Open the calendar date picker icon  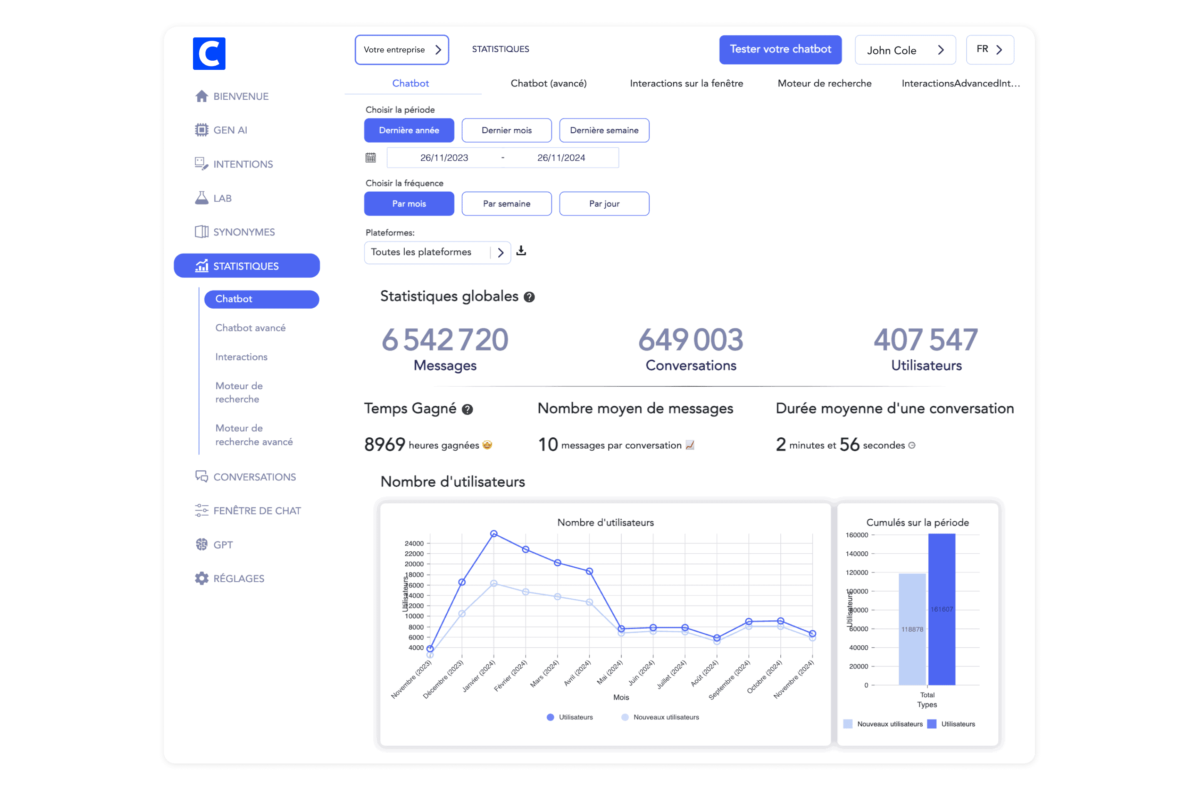point(371,158)
